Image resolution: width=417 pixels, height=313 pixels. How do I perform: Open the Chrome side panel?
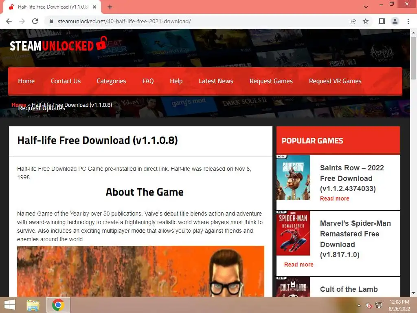coord(382,21)
